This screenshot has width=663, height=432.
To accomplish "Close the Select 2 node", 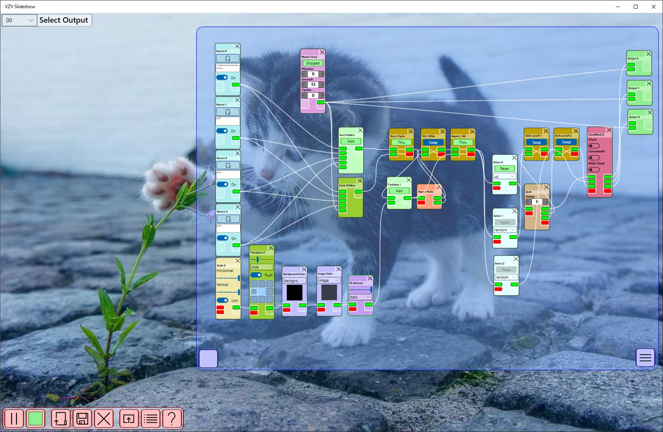I will [515, 259].
